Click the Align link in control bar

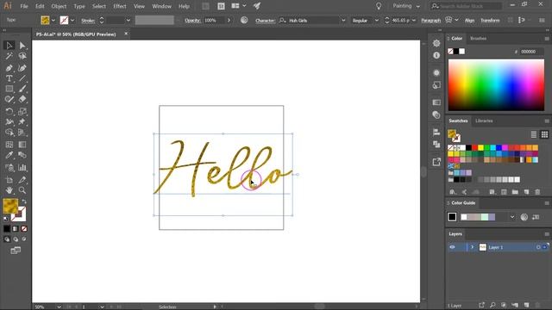(469, 21)
